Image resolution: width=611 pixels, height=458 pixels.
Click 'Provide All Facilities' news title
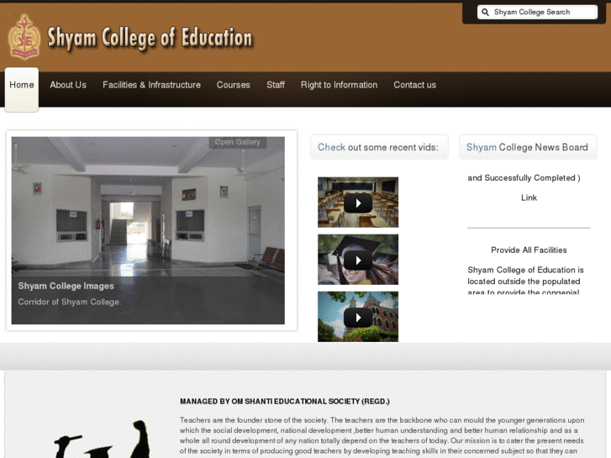[x=529, y=250]
